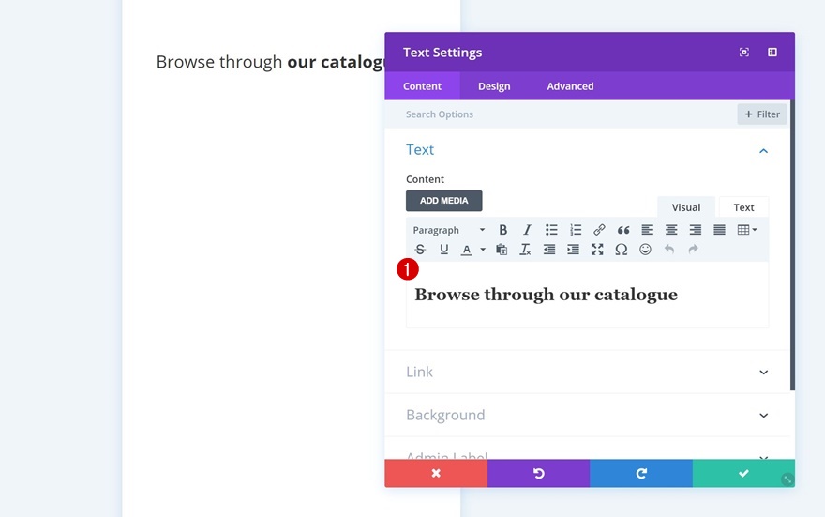Expand the Background settings section
This screenshot has width=825, height=517.
(x=589, y=415)
